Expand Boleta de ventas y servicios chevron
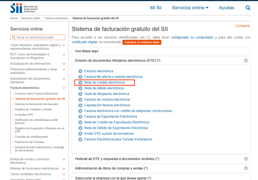Image resolution: width=258 pixels, height=180 pixels. tap(64, 160)
